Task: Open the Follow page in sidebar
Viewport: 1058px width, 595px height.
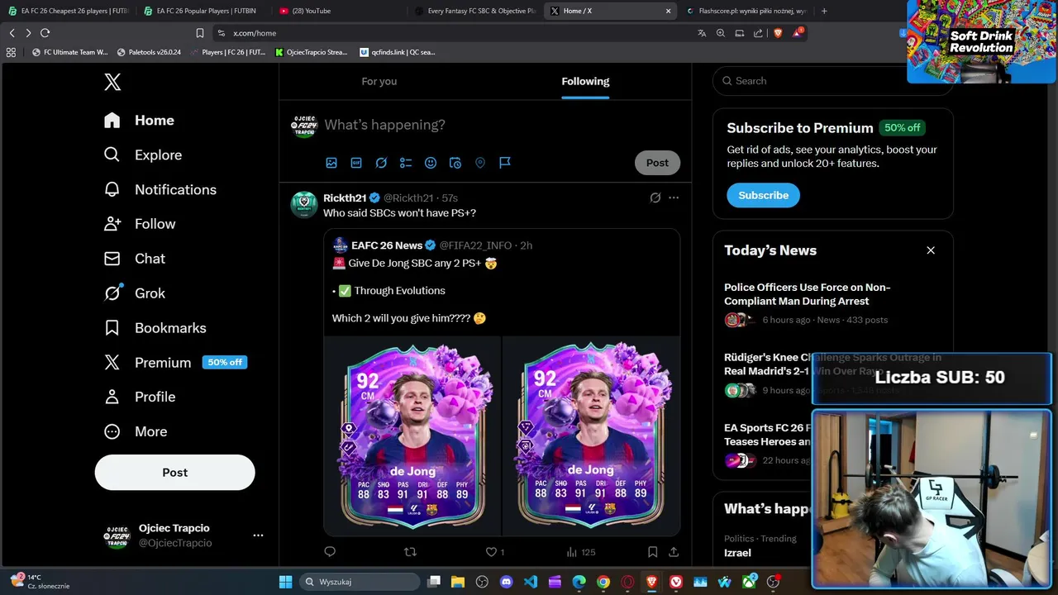Action: [139, 224]
